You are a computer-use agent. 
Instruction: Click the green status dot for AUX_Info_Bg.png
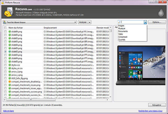10,78
